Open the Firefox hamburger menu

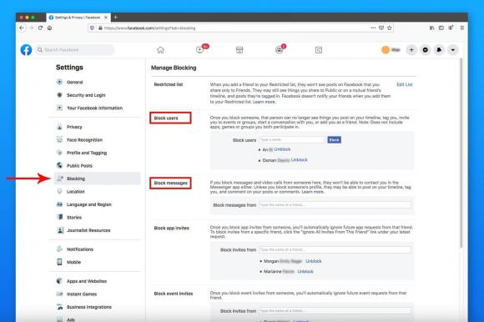coord(462,28)
